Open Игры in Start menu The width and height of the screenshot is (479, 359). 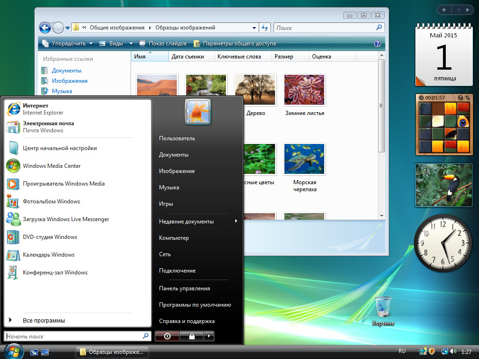click(x=166, y=204)
